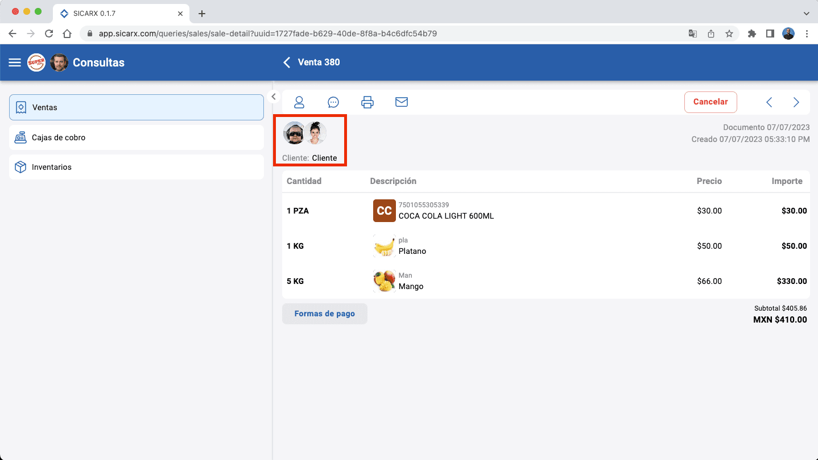Open the hamburger navigation menu
This screenshot has width=818, height=460.
pyautogui.click(x=15, y=62)
